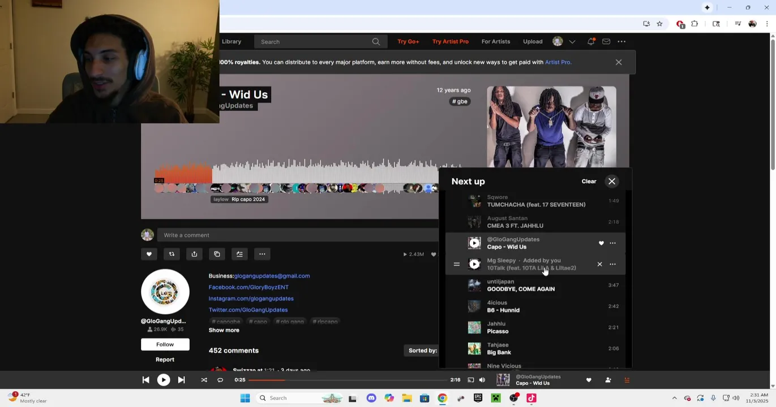Report the track
The height and width of the screenshot is (407, 776).
coord(165,360)
